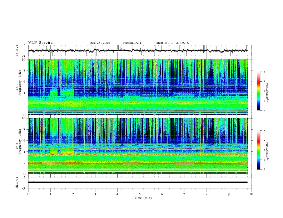Click the 'ch.3(V)' axis label

tap(17, 183)
